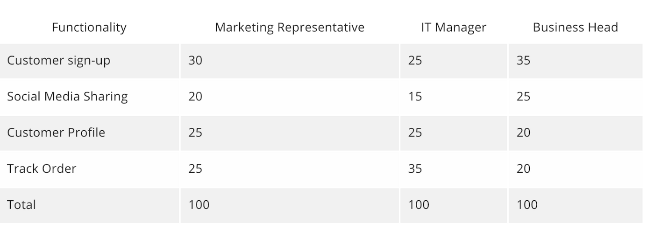Viewport: 654px width, 232px height.
Task: Click Business Head value for Customer sign-up
Action: (x=523, y=61)
